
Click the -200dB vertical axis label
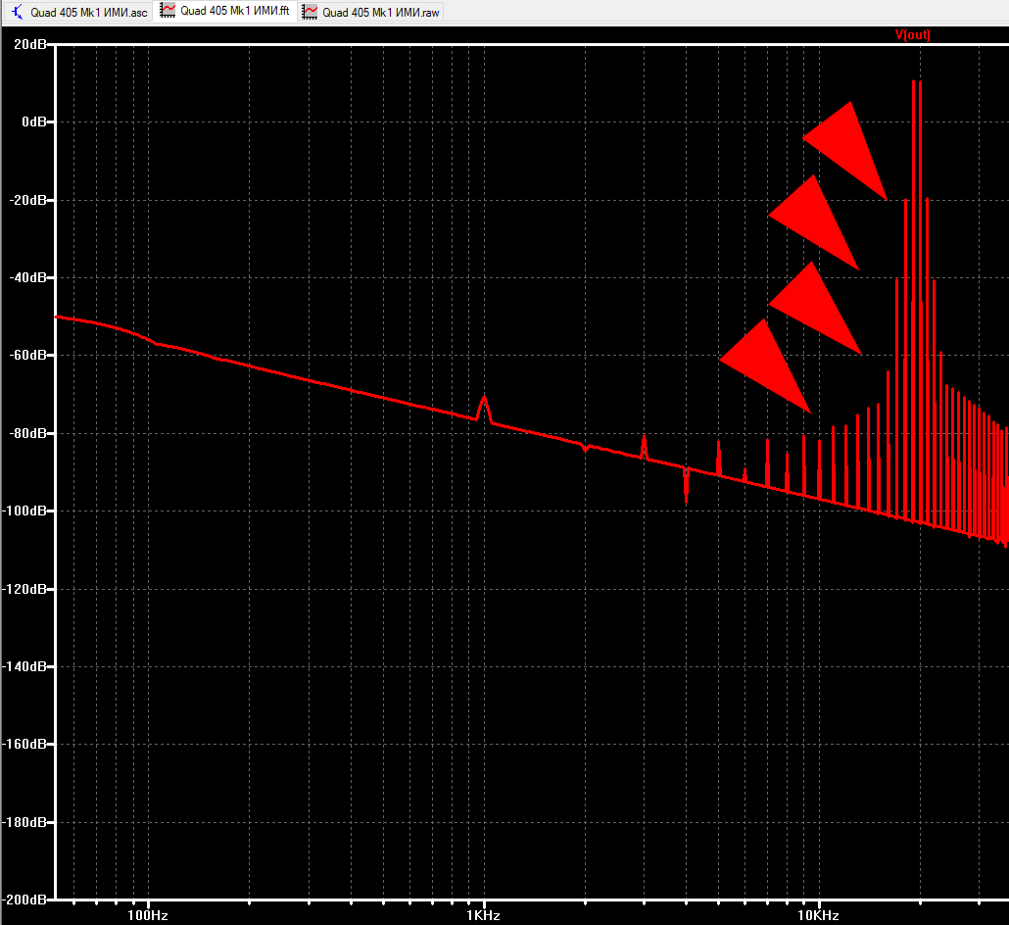point(24,900)
